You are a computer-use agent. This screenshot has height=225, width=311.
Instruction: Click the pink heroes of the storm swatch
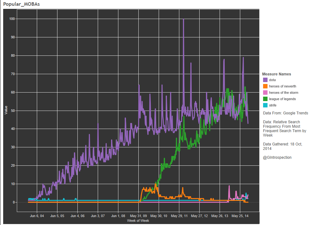[265, 93]
